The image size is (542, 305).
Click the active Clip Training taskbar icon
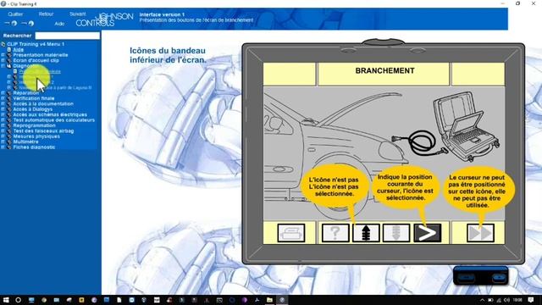coord(282,300)
